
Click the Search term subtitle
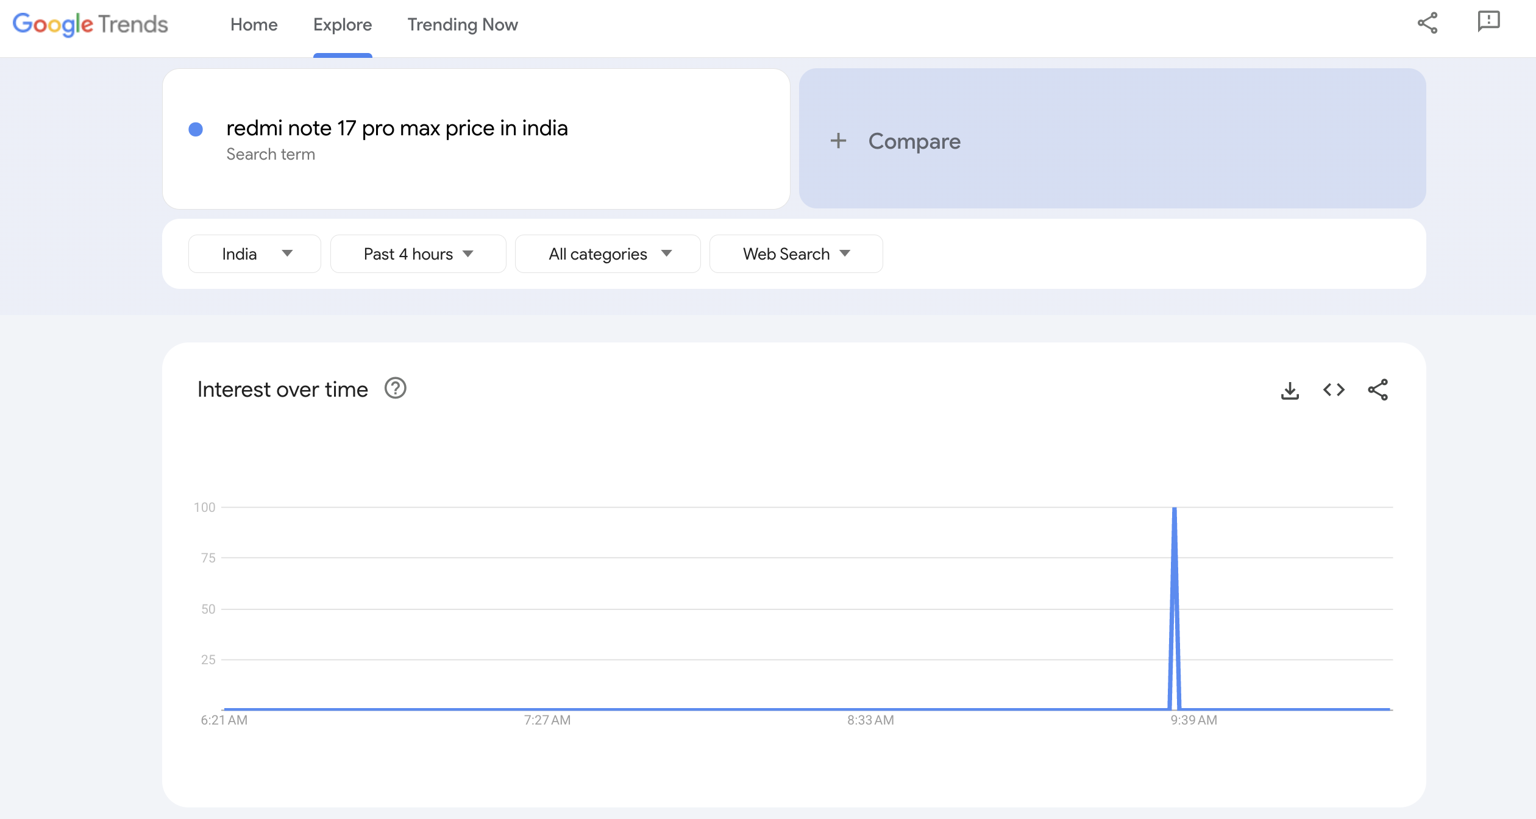point(271,154)
